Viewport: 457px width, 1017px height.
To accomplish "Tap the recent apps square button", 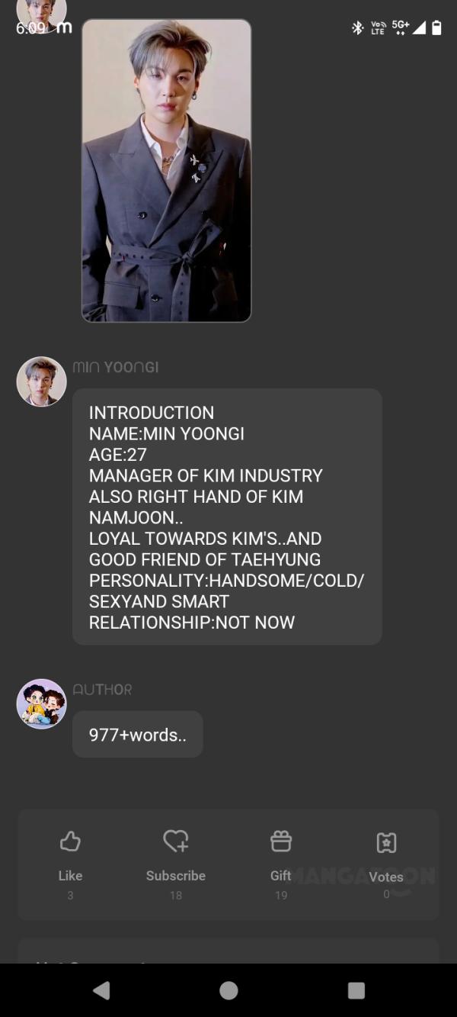I will (x=356, y=990).
